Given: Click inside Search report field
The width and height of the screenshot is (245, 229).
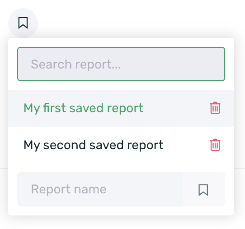Looking at the screenshot, I should coord(121,64).
